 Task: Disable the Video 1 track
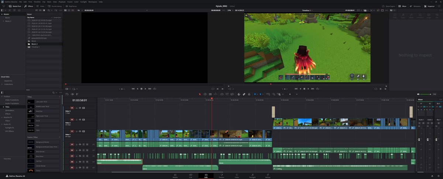(83, 131)
